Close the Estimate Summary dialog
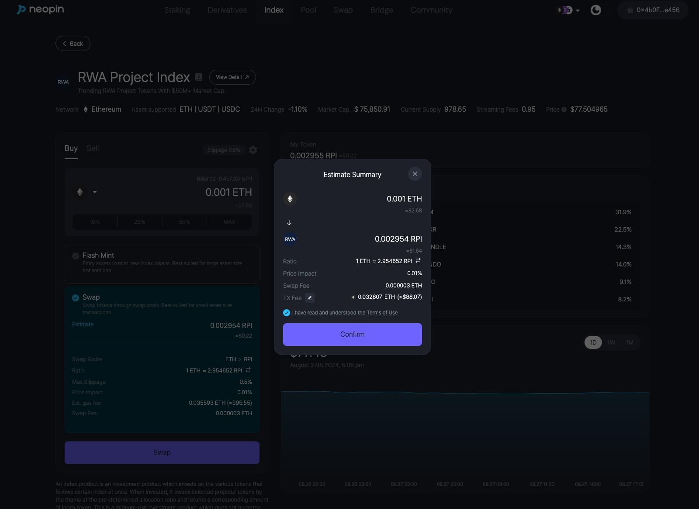 coord(415,174)
